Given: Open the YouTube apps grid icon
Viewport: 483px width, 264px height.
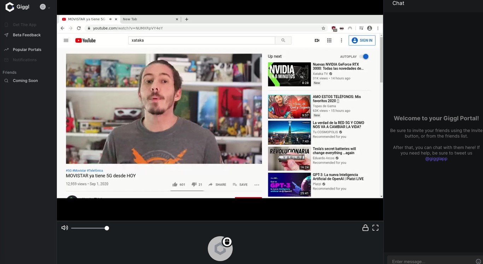Looking at the screenshot, I should click(329, 41).
